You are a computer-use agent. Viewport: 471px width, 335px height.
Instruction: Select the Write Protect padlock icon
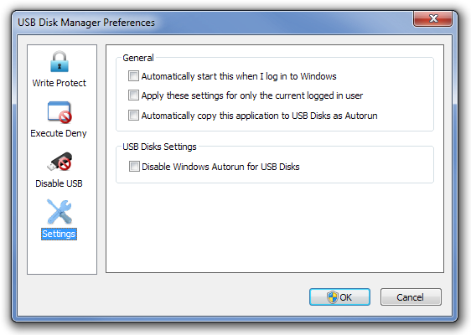[x=60, y=61]
